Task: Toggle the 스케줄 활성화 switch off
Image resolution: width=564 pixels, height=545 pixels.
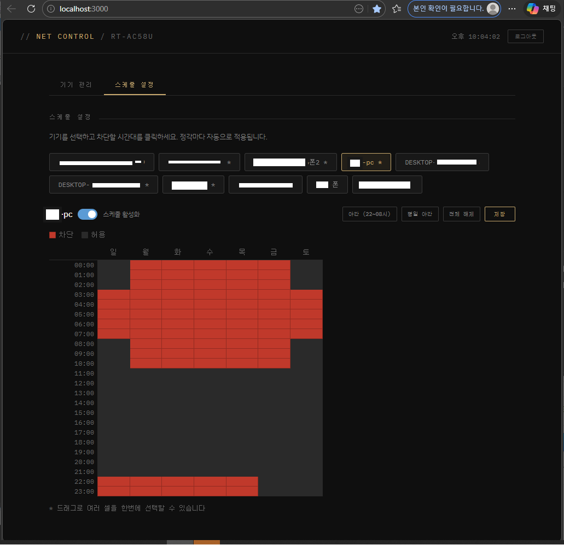Action: [88, 214]
